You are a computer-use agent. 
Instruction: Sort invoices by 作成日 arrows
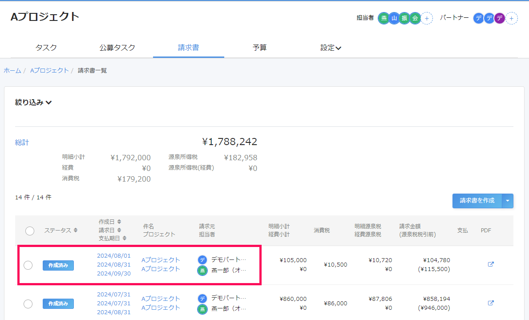click(x=119, y=222)
